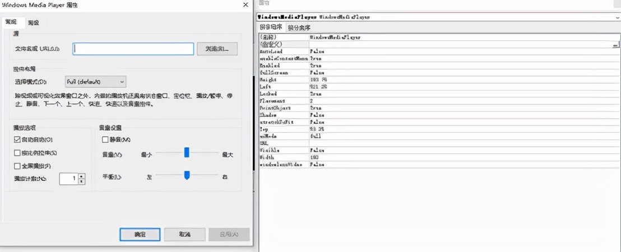The image size is (621, 252).
Task: Select the Width property row
Action: 439,157
